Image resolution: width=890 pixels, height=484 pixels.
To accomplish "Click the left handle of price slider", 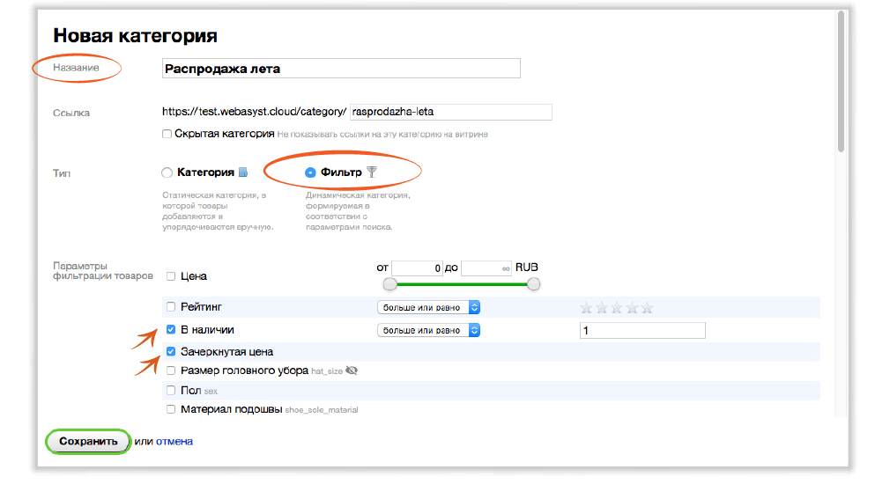I will pos(390,284).
